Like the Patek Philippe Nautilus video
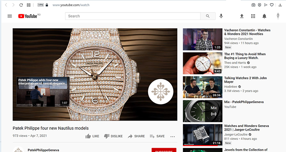Screen dimensions: 286x152 coord(92,136)
